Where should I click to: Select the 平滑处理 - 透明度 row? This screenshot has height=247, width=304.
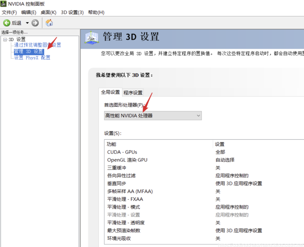click(204, 223)
